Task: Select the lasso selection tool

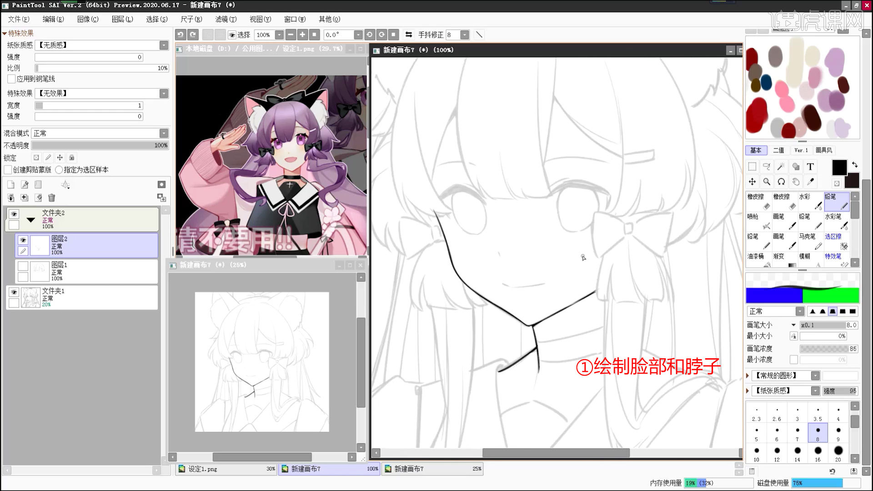Action: coord(767,167)
